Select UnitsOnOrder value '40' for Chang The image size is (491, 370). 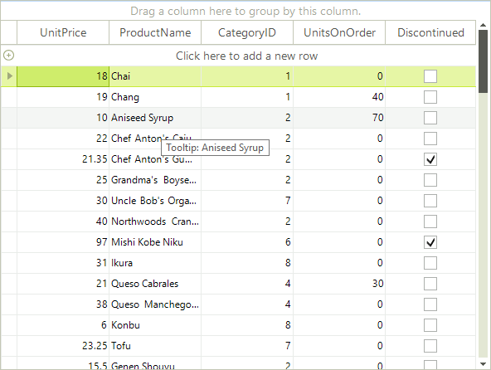[339, 97]
